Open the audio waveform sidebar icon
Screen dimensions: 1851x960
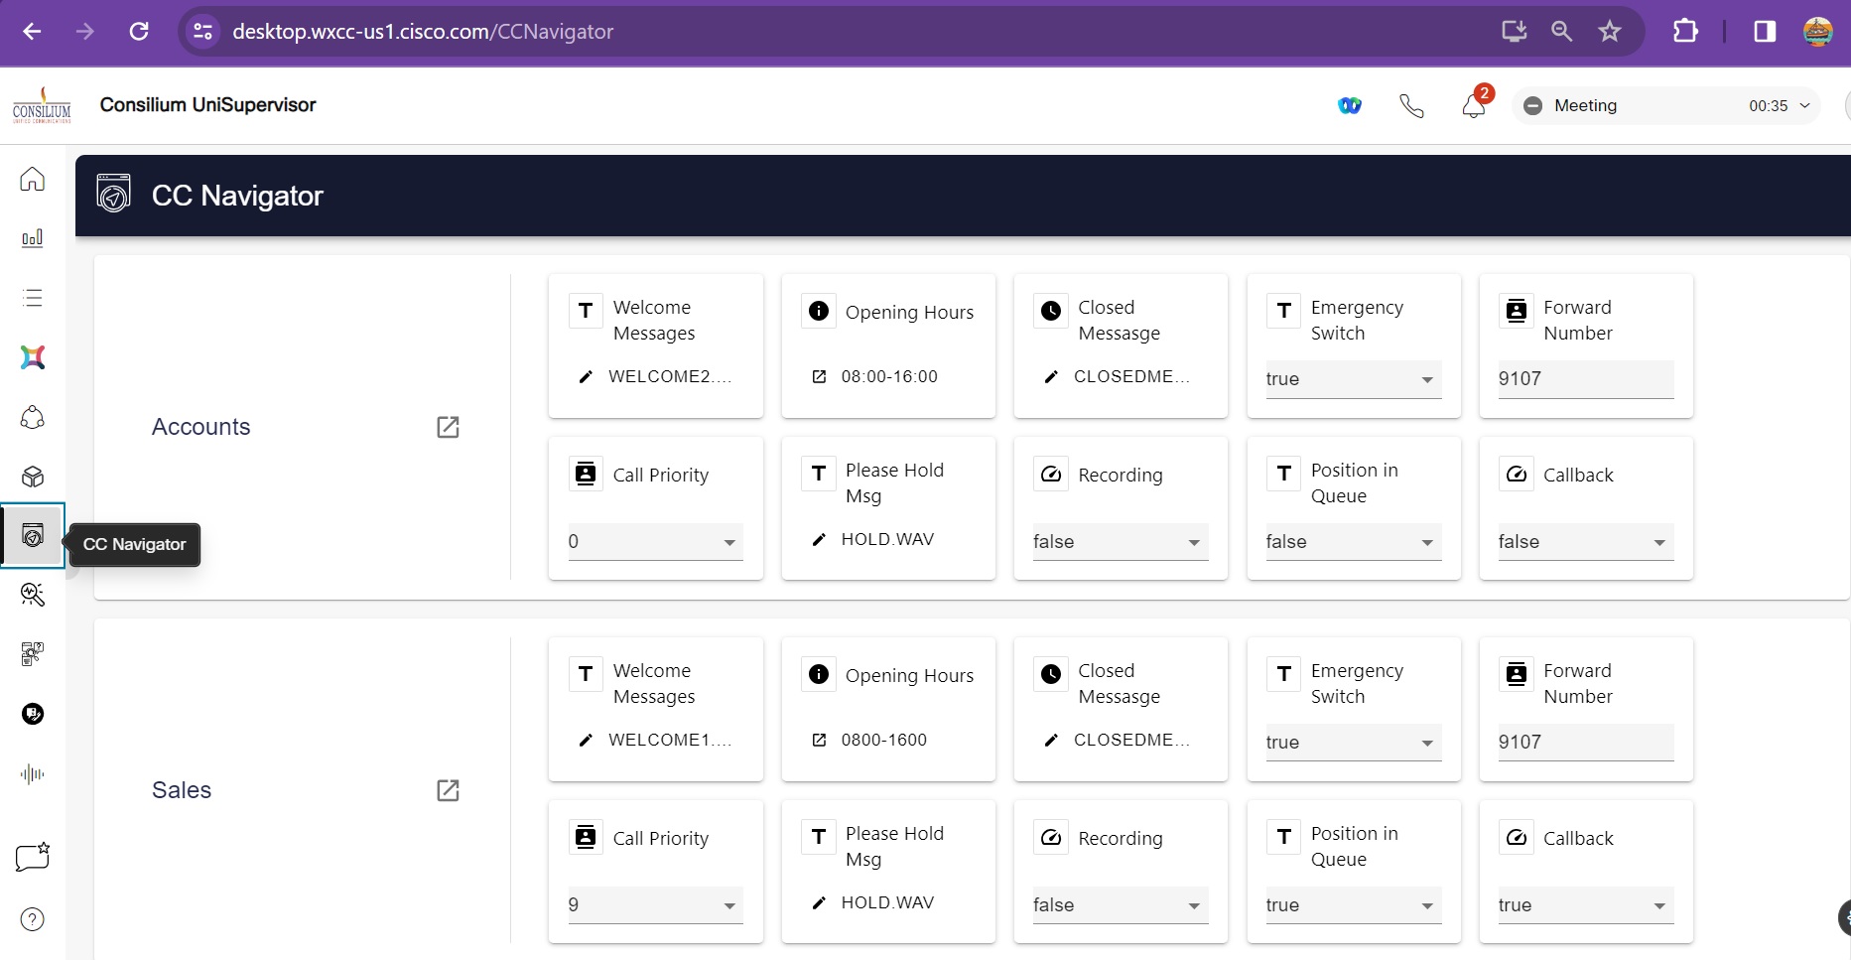coord(33,774)
